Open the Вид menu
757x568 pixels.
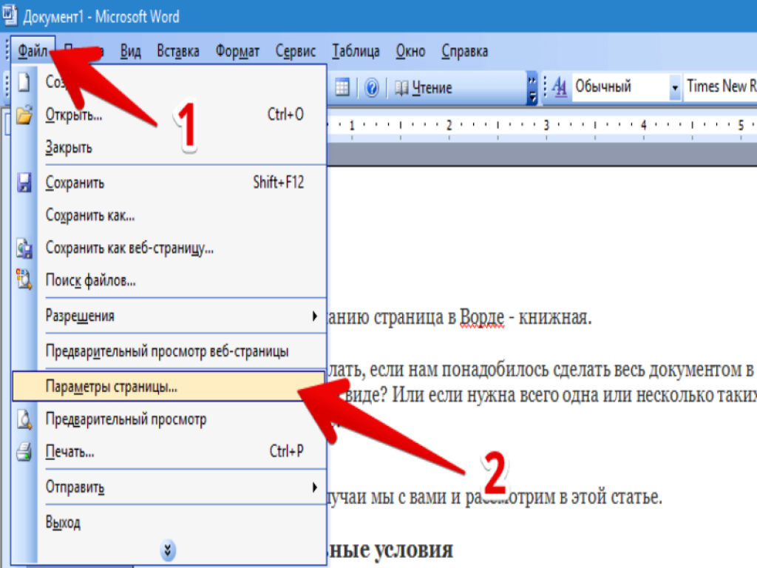coord(130,51)
